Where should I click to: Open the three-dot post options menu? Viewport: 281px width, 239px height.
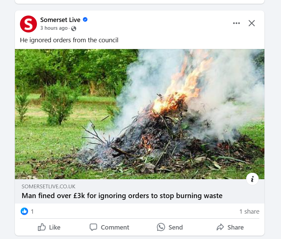click(x=236, y=23)
